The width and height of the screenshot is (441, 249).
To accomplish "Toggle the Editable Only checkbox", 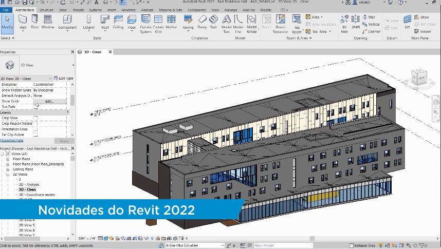I will tap(351, 245).
